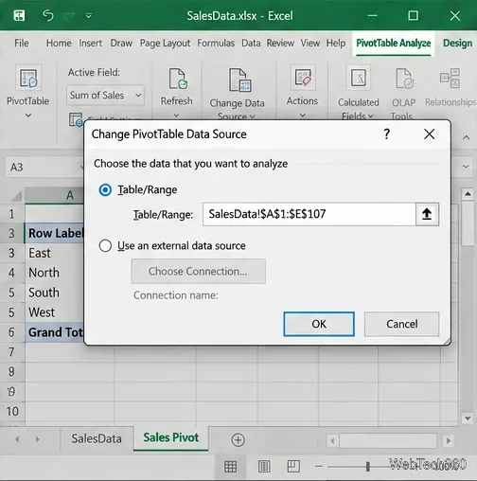
Task: Click the Actions icon
Action: pyautogui.click(x=303, y=78)
